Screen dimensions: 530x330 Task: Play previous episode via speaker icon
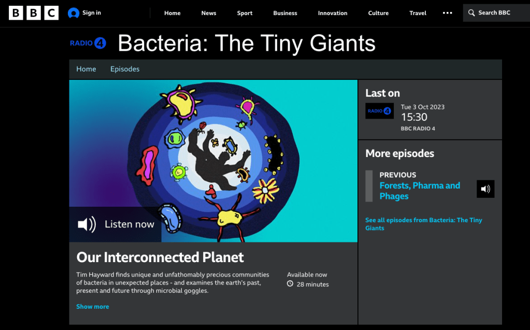point(485,189)
